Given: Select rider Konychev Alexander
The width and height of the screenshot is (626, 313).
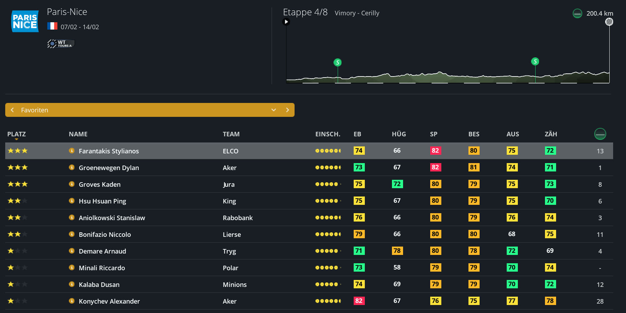Looking at the screenshot, I should click(109, 301).
